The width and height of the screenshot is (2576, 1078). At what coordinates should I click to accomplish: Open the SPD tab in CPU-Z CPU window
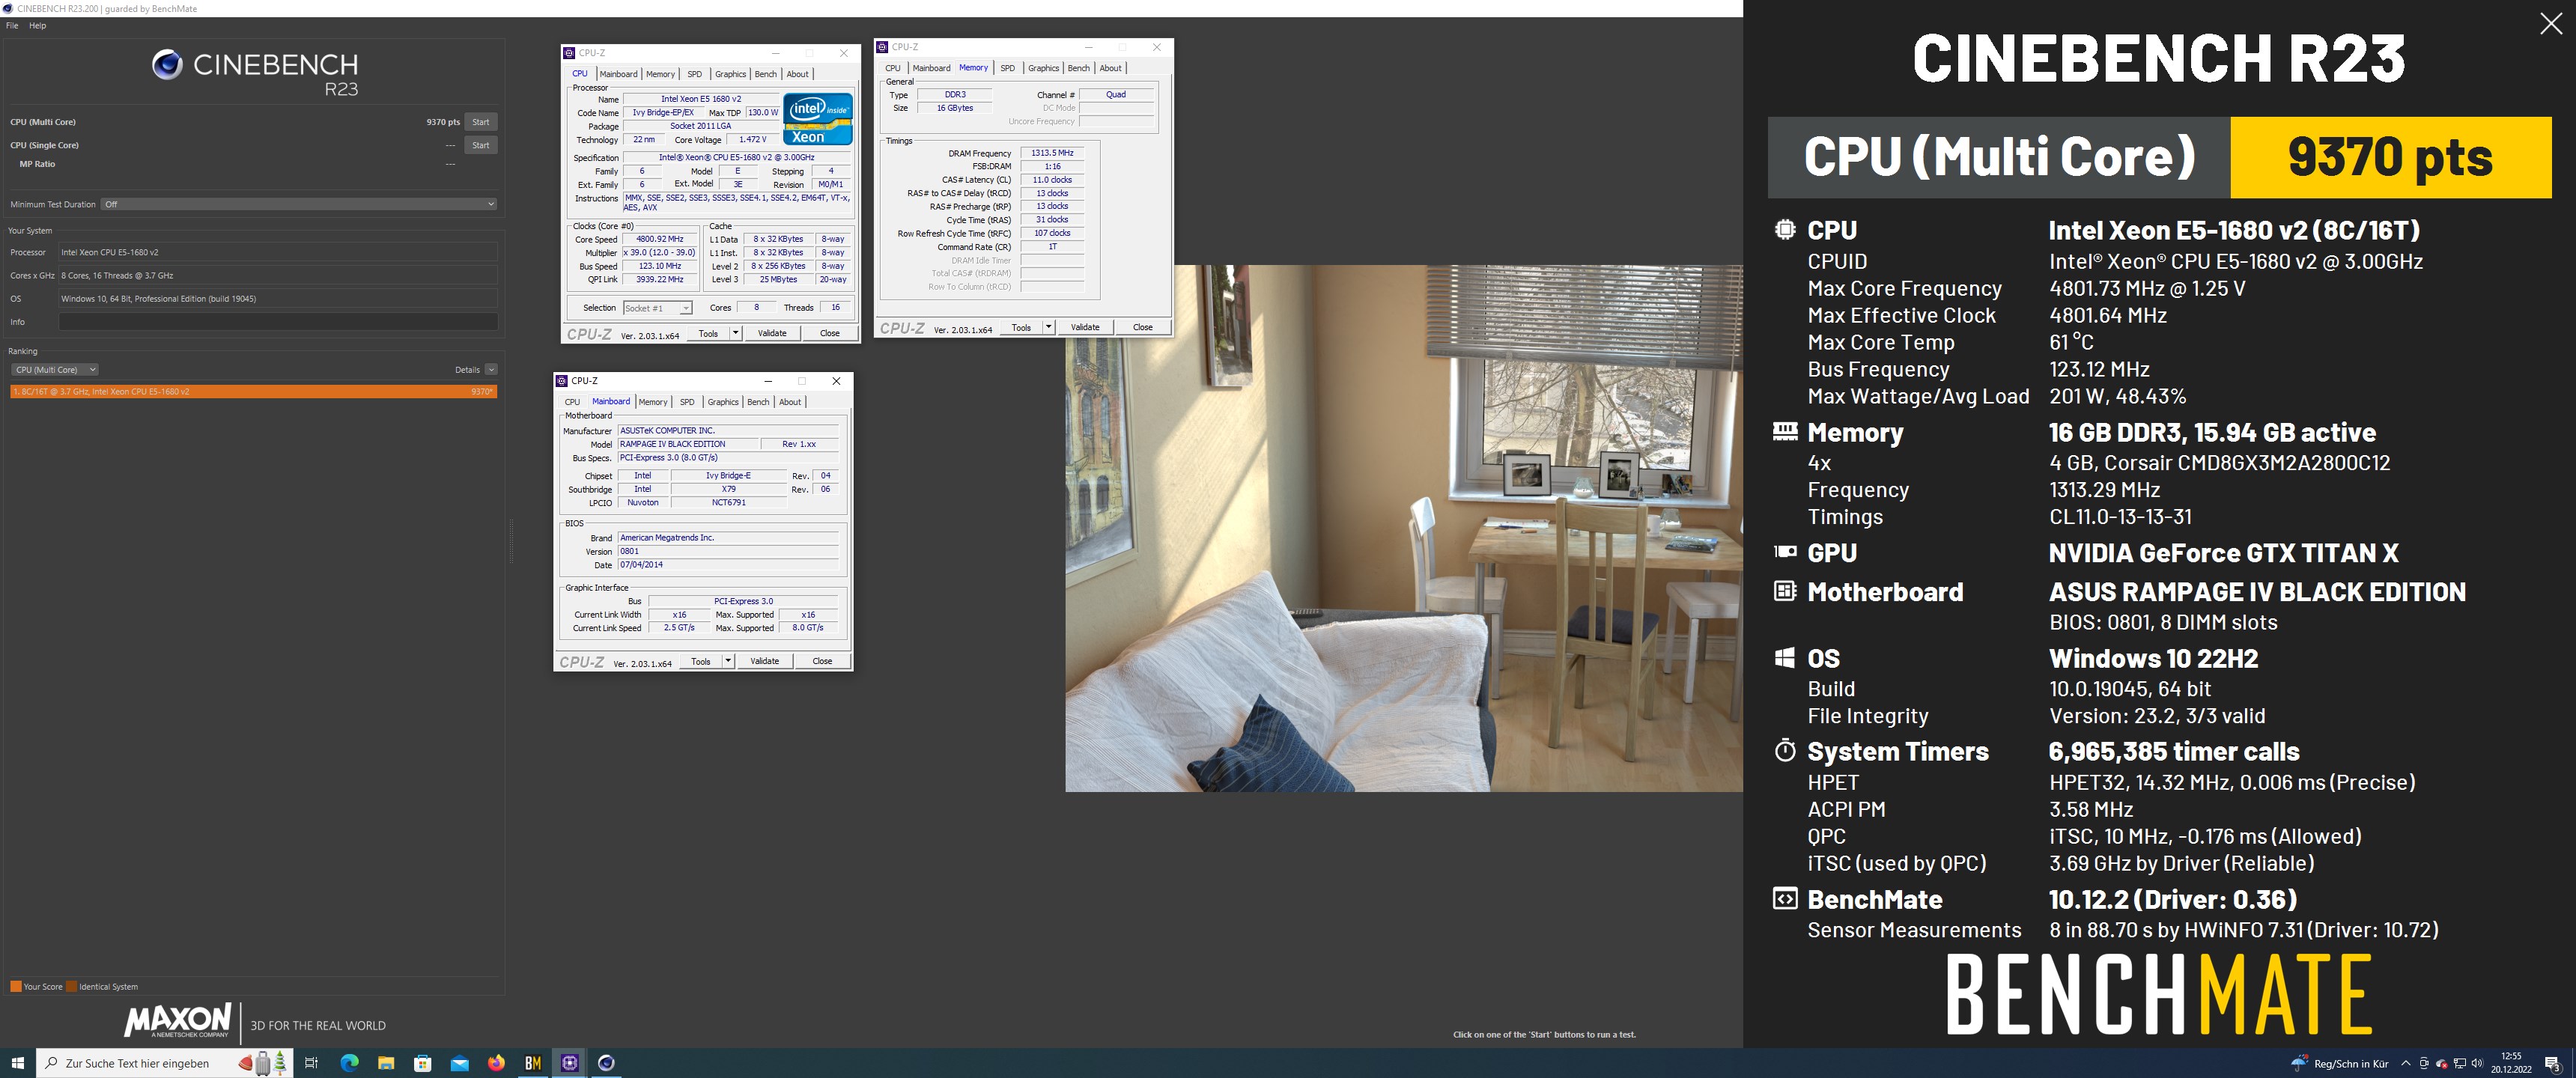click(x=695, y=74)
